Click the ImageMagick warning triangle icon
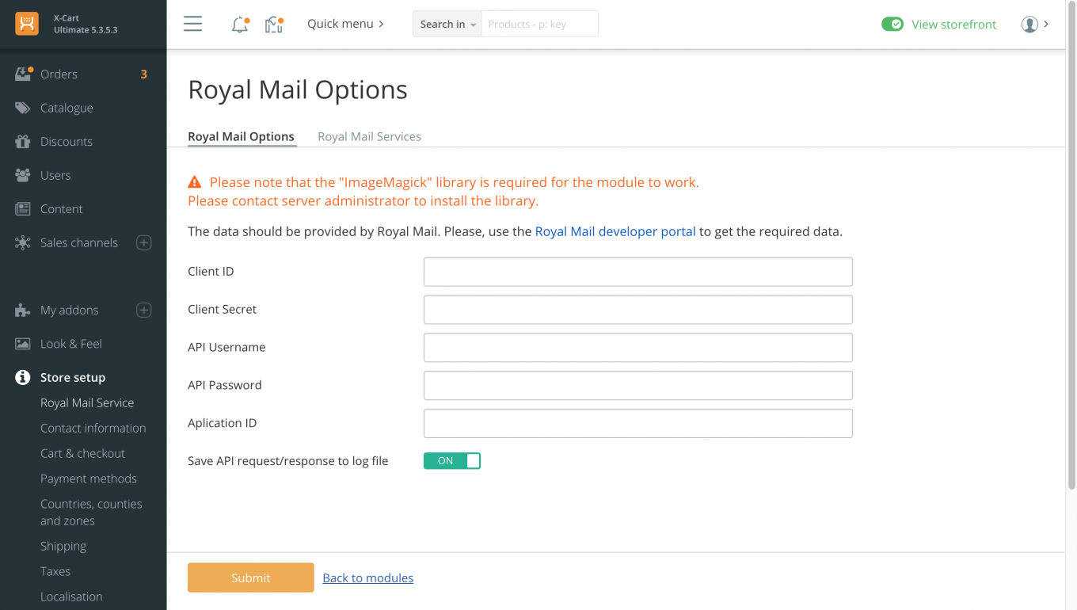1077x610 pixels. (195, 182)
